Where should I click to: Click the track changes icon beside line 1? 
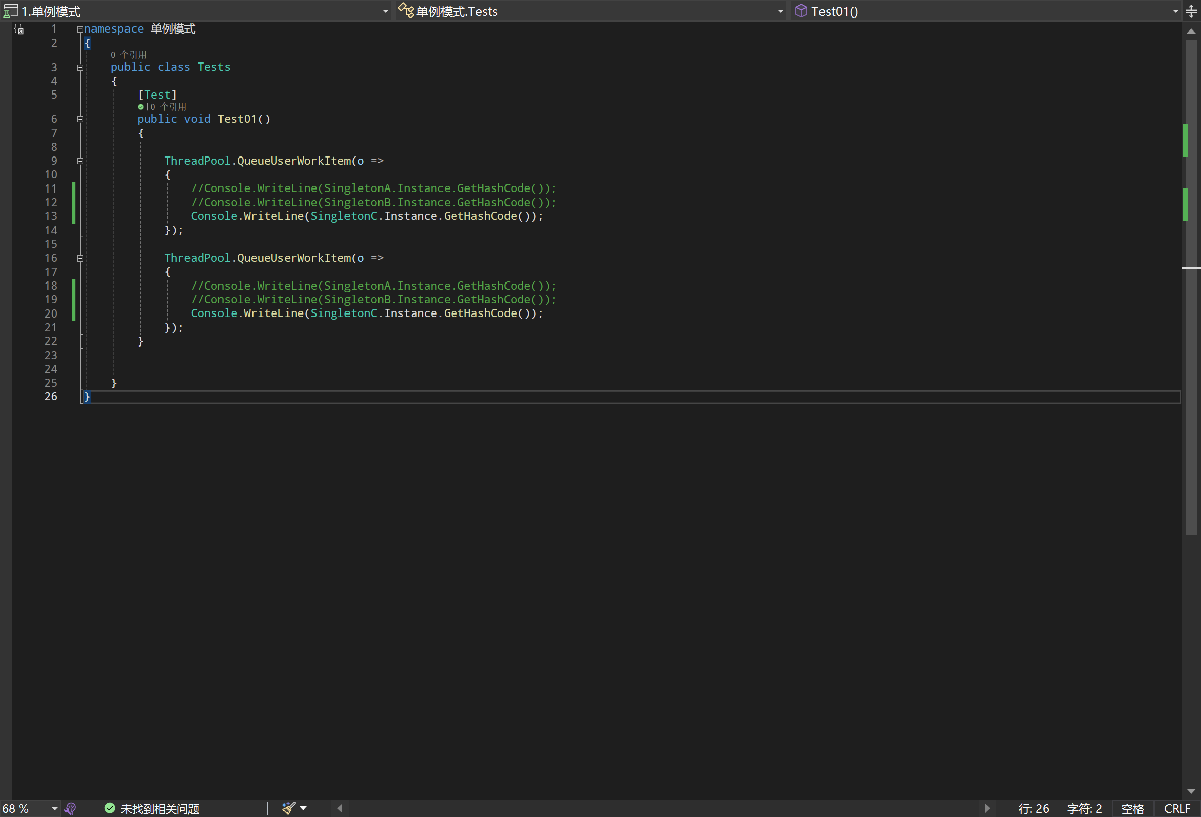pyautogui.click(x=19, y=29)
